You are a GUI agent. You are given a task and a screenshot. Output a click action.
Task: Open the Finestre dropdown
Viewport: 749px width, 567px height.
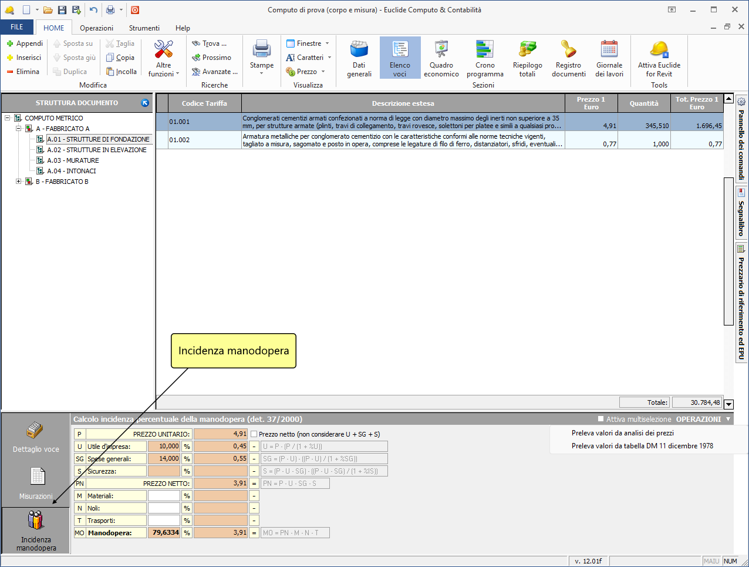point(308,43)
